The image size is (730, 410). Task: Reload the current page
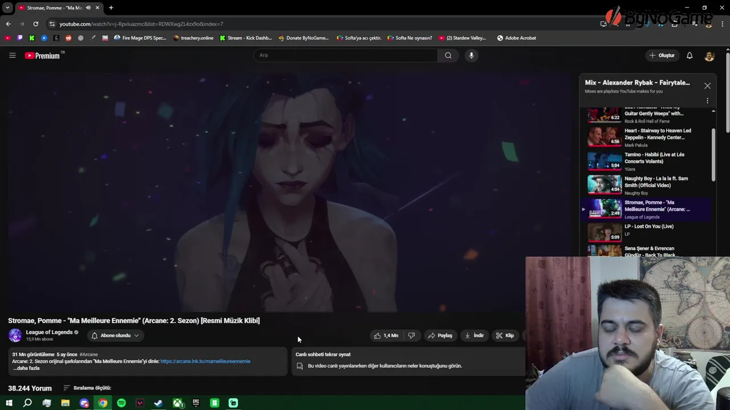[35, 24]
